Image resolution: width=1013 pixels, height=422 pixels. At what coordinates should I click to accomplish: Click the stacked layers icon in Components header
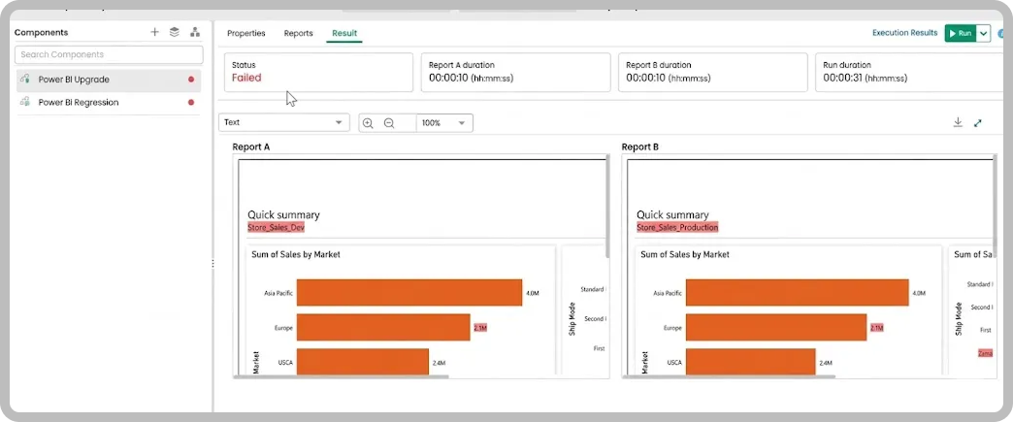[175, 32]
